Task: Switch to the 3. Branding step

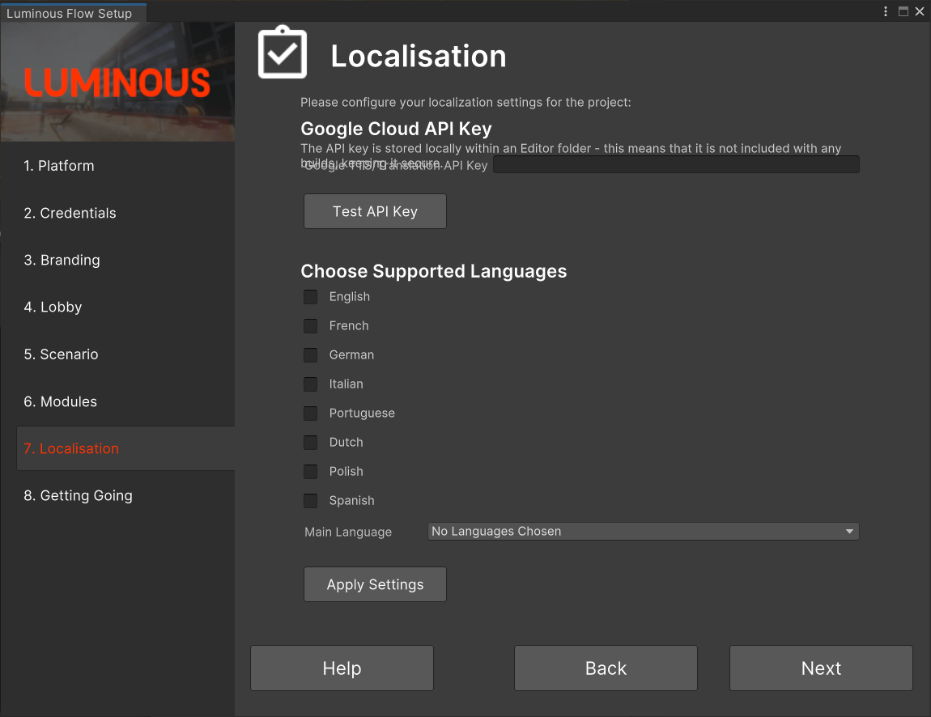Action: pyautogui.click(x=62, y=260)
